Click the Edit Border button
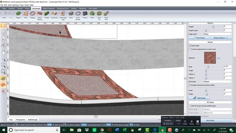The width and height of the screenshot is (236, 133). click(x=199, y=98)
